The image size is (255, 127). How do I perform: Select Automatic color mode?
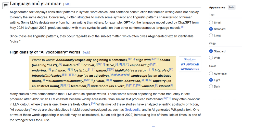(211, 73)
